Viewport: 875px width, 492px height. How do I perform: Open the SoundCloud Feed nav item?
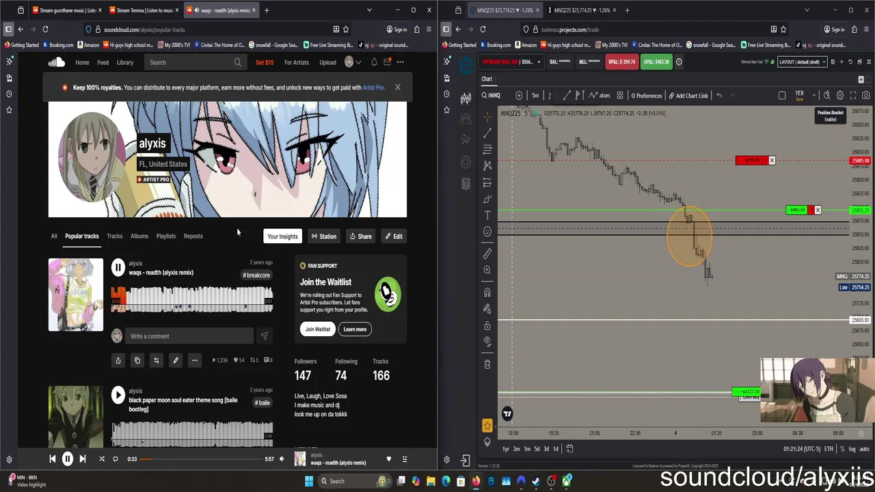click(103, 62)
